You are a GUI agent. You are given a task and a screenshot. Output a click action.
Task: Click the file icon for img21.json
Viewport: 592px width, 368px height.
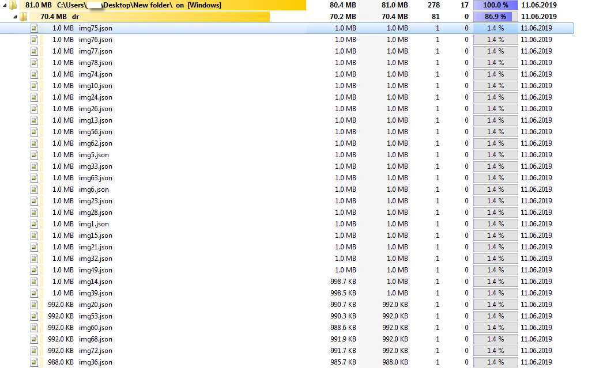pyautogui.click(x=35, y=247)
